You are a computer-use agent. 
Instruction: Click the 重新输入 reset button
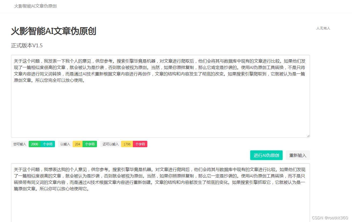tap(298, 155)
